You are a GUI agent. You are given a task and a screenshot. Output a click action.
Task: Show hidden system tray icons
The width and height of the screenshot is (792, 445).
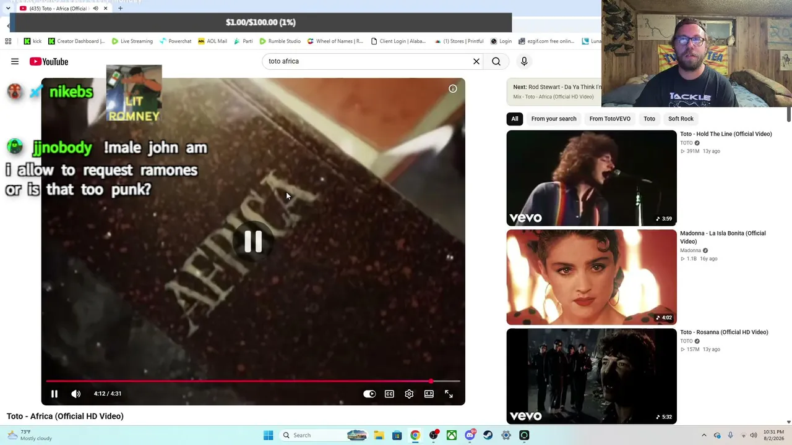[704, 435]
